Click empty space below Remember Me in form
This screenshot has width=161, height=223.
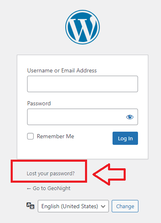(x=57, y=151)
